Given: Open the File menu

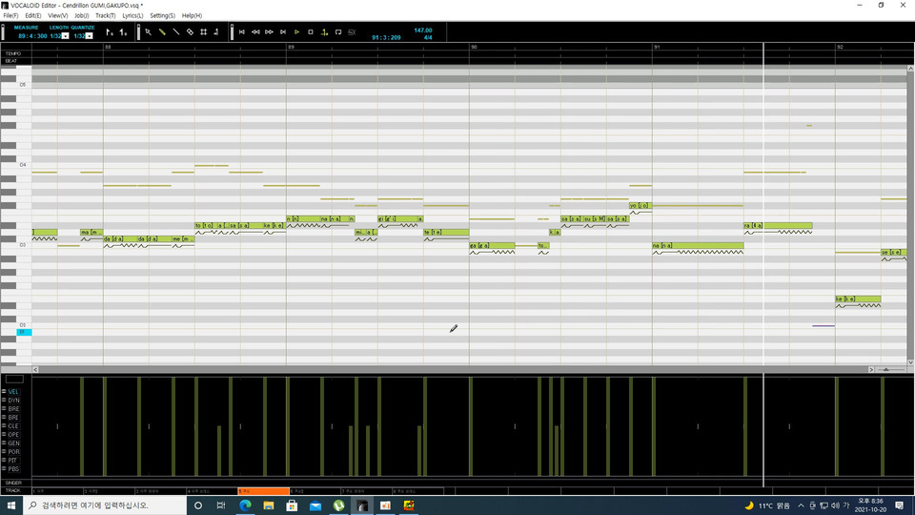Looking at the screenshot, I should (x=10, y=16).
